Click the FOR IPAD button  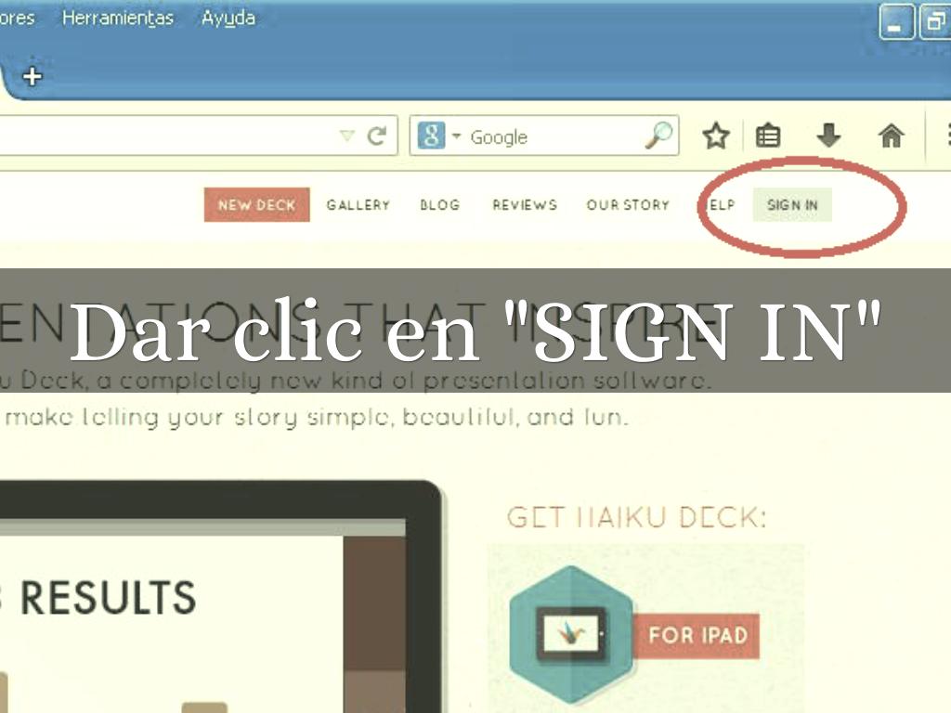[697, 636]
